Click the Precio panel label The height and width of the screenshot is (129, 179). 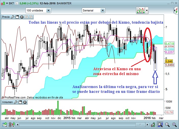pos(6,17)
